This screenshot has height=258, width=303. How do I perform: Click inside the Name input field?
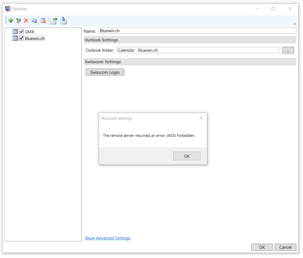(x=196, y=31)
